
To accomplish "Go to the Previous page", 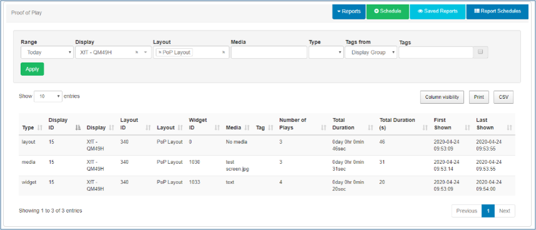I will click(x=466, y=211).
